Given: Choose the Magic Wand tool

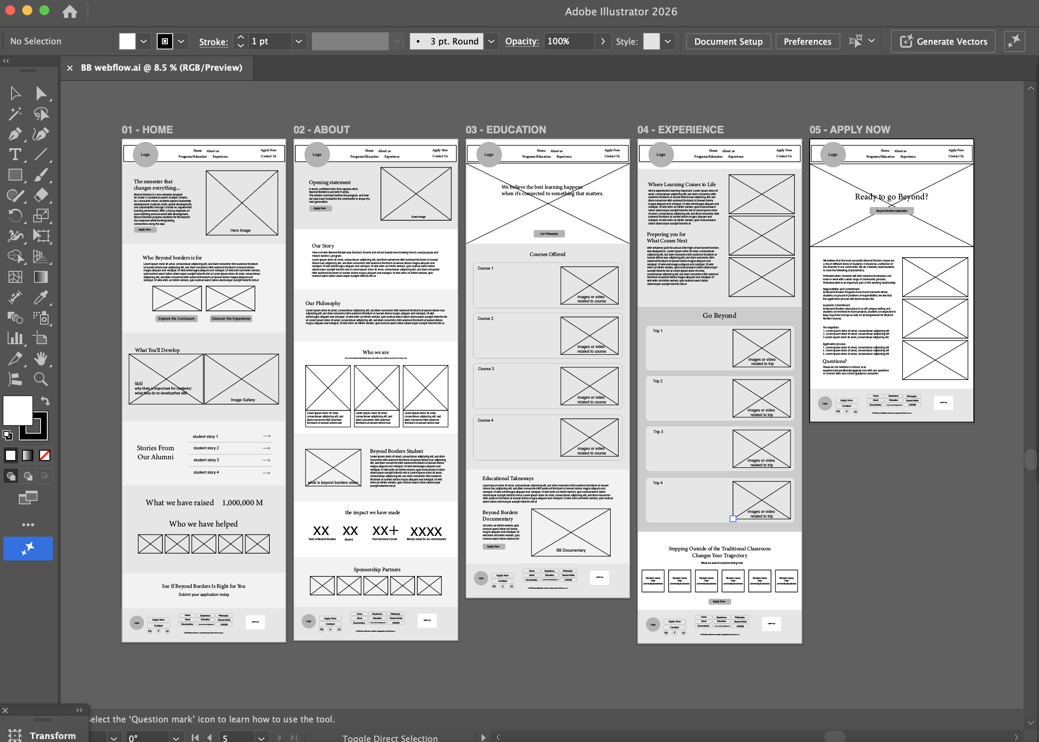Looking at the screenshot, I should coord(15,114).
